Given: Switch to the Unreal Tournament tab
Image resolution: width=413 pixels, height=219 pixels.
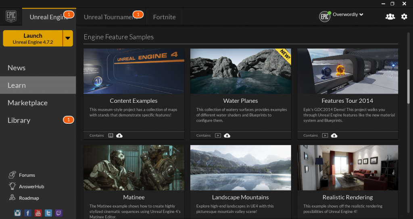Looking at the screenshot, I should click(x=111, y=17).
